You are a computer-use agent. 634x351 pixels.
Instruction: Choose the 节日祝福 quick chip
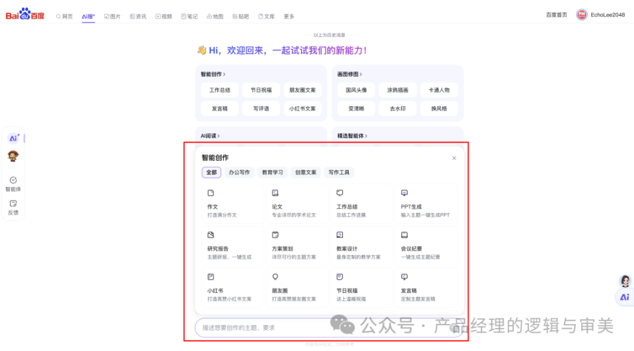[262, 90]
